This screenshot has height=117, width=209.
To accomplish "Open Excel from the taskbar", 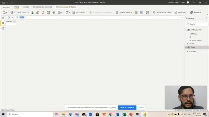I will tap(124, 114).
